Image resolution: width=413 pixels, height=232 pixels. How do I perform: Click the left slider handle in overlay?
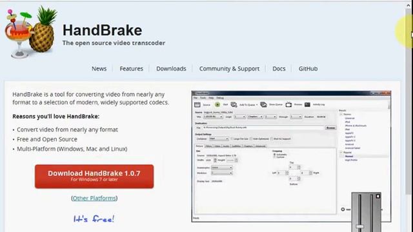coord(360,226)
